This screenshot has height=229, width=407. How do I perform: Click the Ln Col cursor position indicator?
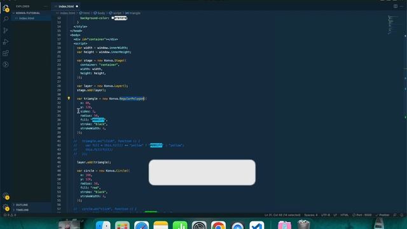click(x=282, y=215)
